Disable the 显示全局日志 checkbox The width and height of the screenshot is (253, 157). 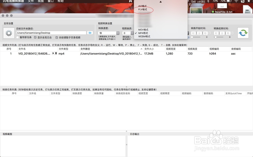[x=35, y=37]
